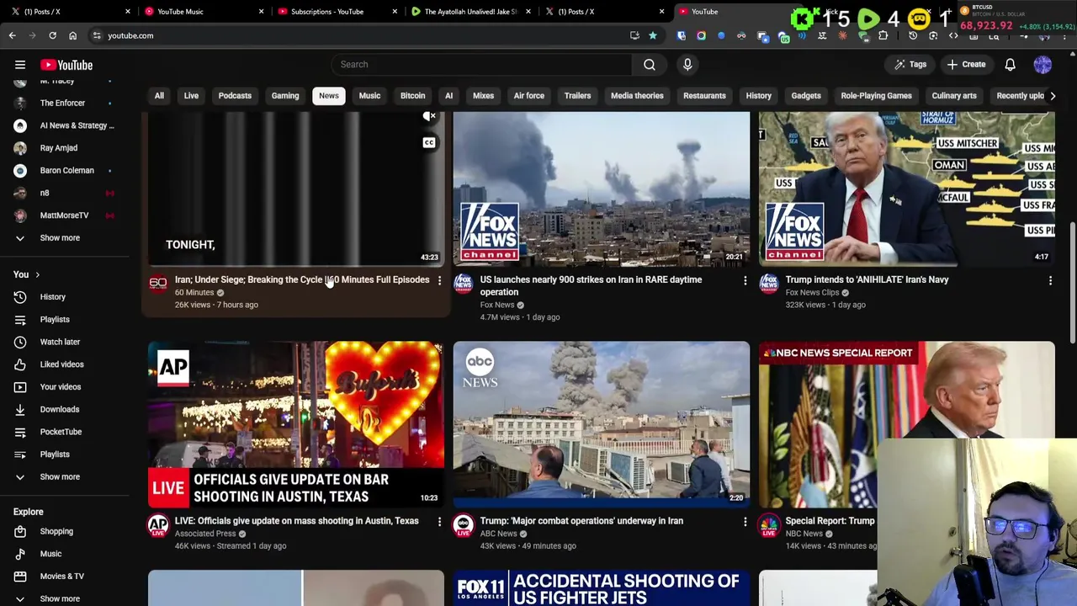Viewport: 1077px width, 606px height.
Task: Open the Fox News channel link
Action: click(497, 305)
